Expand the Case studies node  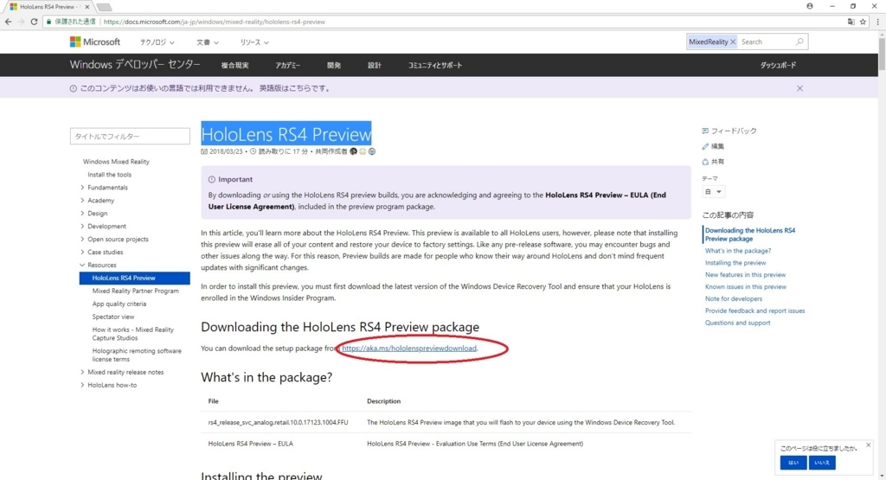point(82,253)
